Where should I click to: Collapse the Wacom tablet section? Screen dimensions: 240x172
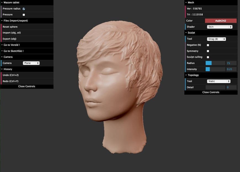coord(12,2)
